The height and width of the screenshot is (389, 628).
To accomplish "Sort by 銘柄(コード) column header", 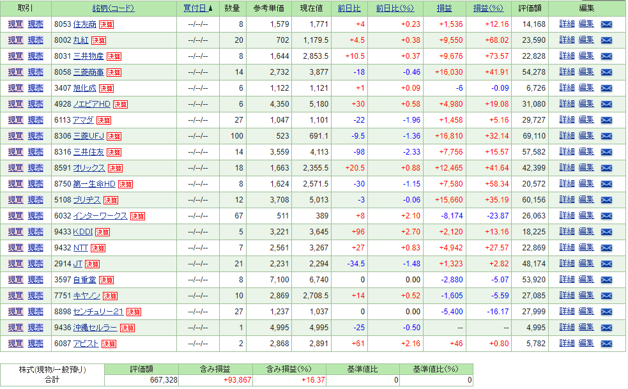I will click(x=113, y=8).
